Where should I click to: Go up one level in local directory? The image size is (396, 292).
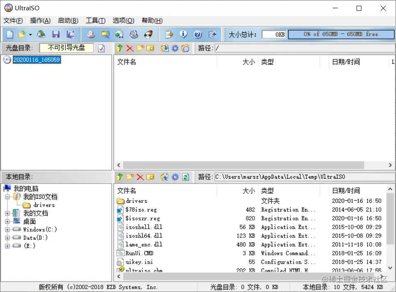tap(120, 177)
